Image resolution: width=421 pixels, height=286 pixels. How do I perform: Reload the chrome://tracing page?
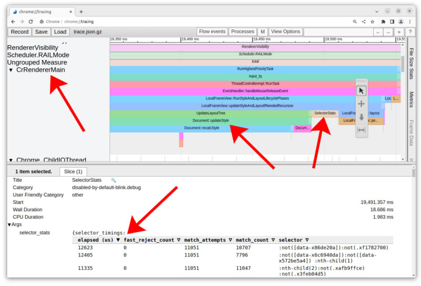[31, 22]
